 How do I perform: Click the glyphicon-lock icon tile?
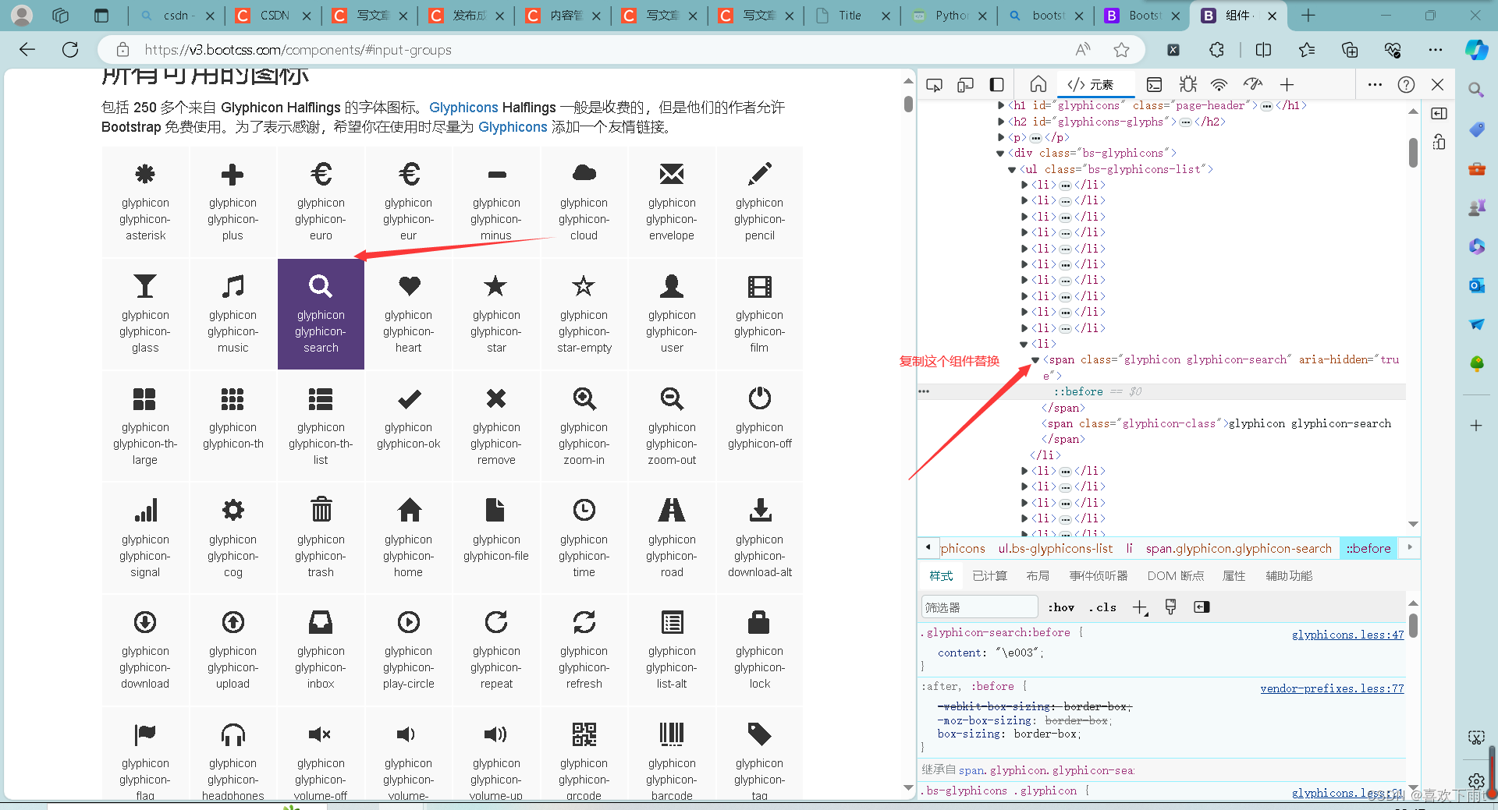(759, 651)
